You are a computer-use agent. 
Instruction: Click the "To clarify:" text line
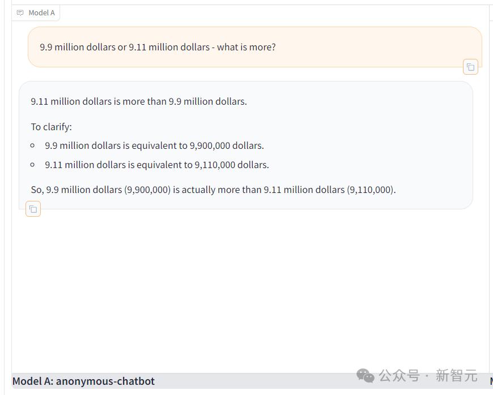click(52, 127)
